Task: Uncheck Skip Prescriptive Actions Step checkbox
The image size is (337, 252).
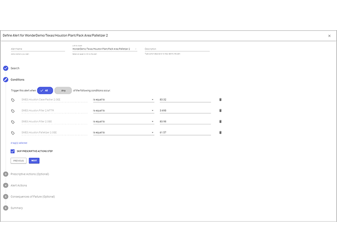Action: (13, 151)
